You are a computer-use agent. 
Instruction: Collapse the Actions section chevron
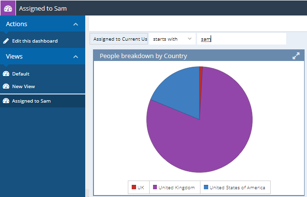[x=76, y=24]
